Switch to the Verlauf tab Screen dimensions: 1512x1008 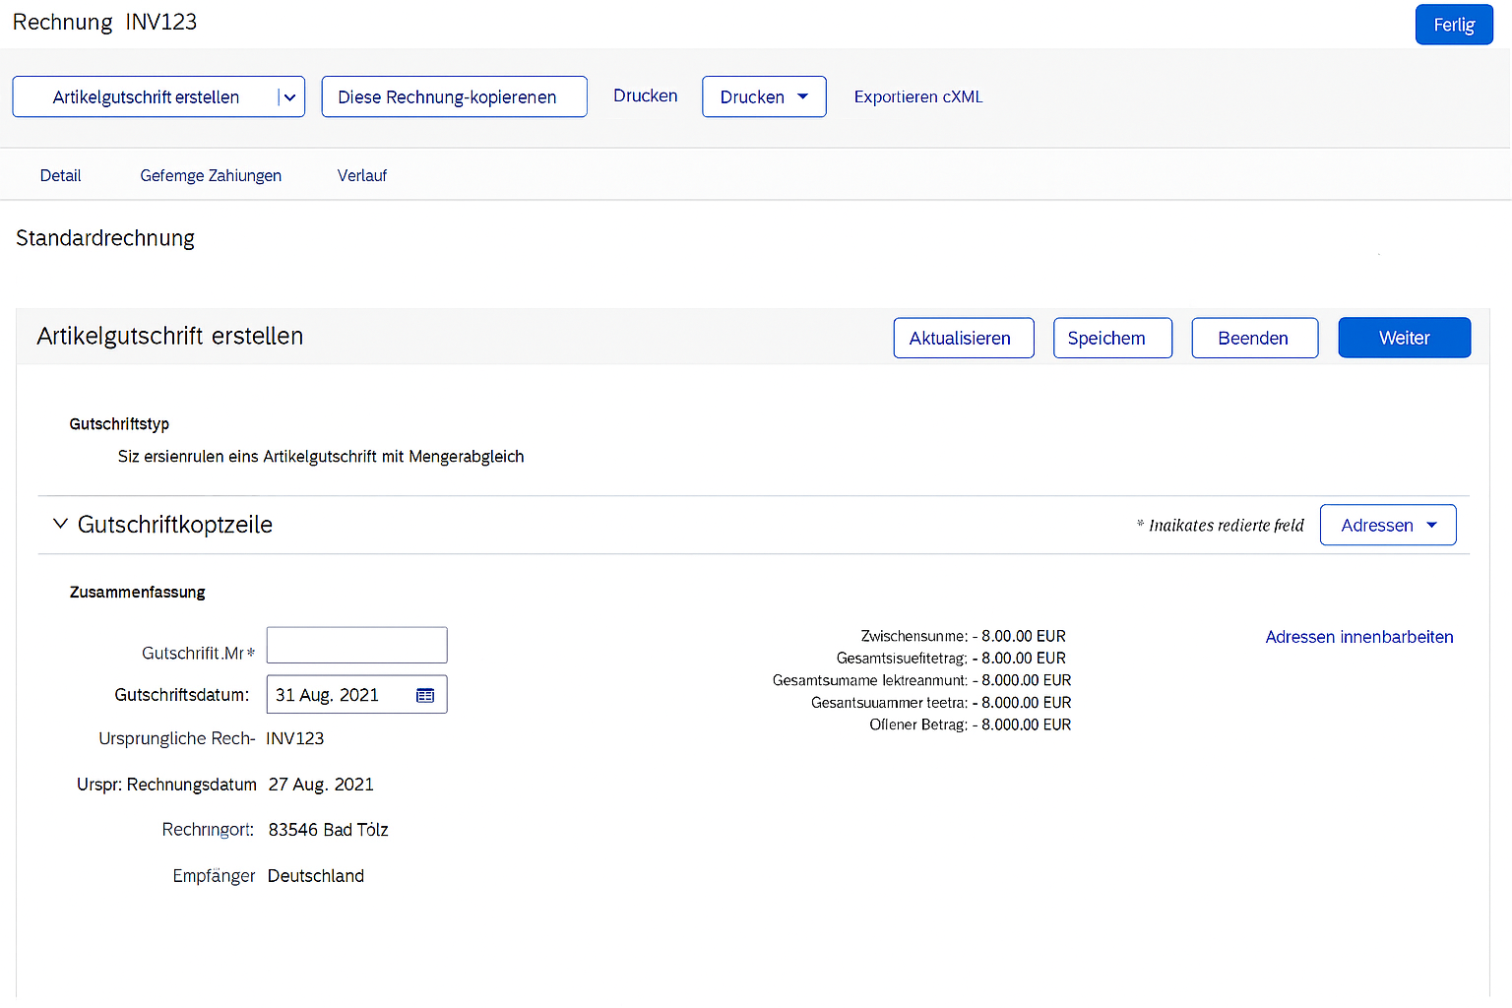point(361,175)
